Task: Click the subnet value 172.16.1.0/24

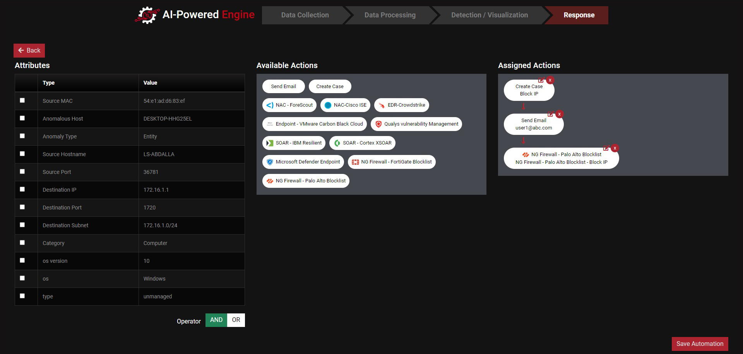Action: pyautogui.click(x=160, y=225)
